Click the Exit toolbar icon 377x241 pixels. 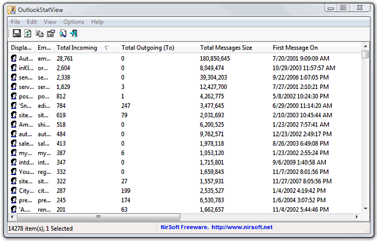pos(74,34)
